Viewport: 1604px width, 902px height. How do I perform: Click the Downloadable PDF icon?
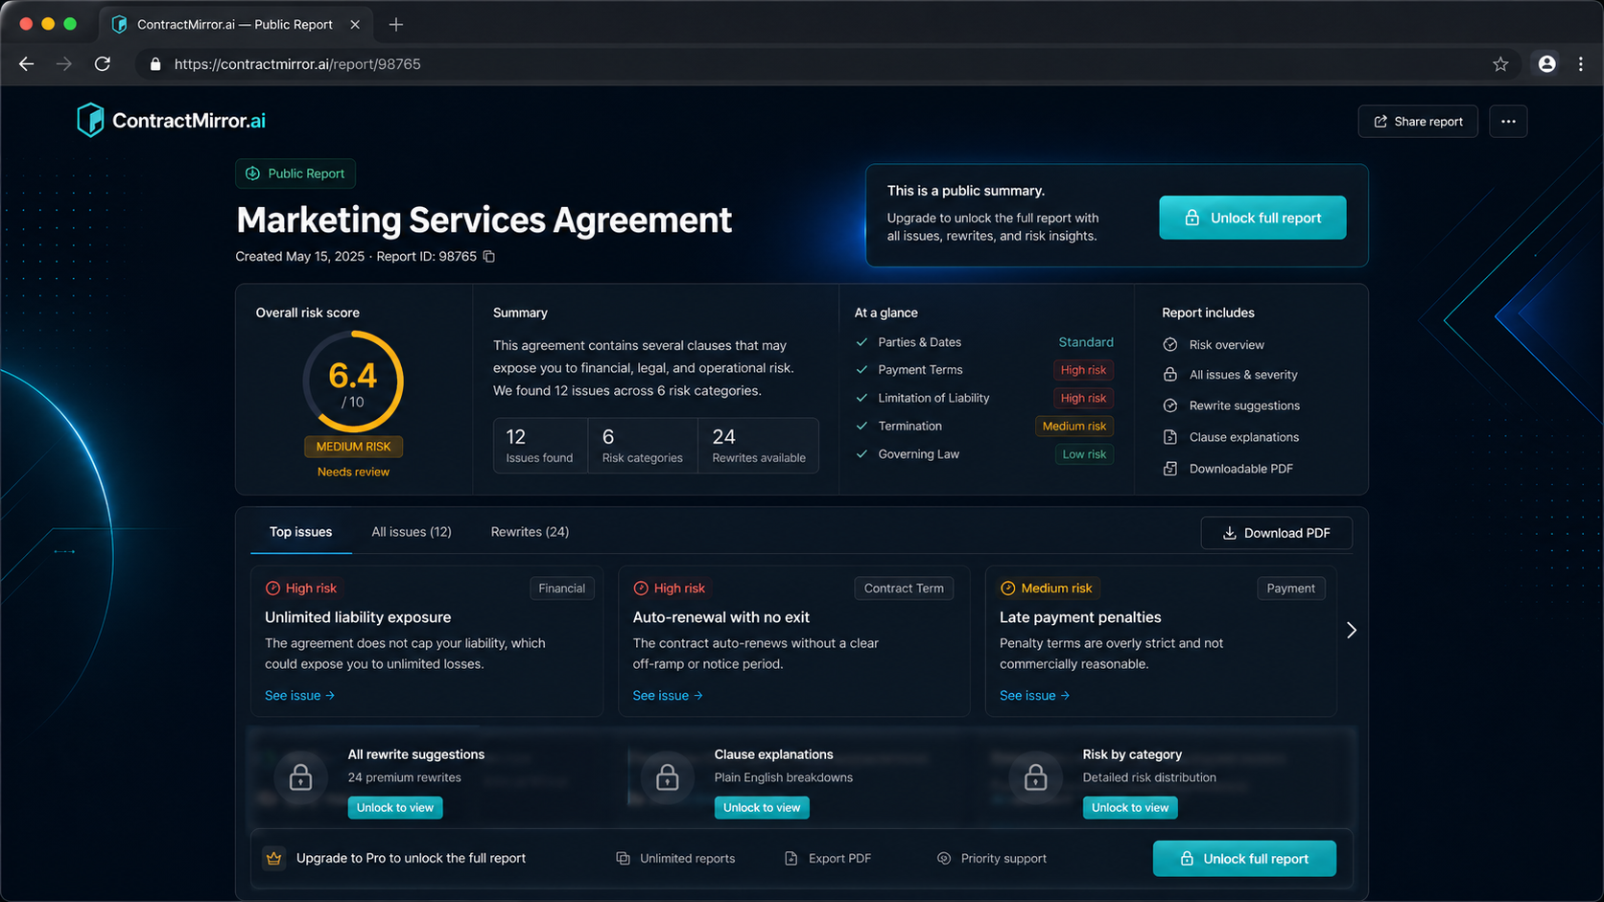pyautogui.click(x=1170, y=469)
